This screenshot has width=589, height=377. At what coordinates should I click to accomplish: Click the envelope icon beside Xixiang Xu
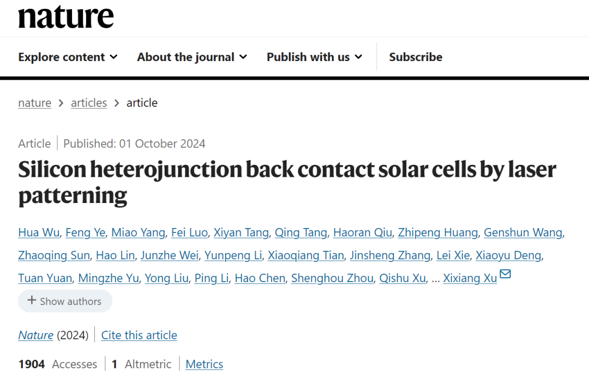505,274
